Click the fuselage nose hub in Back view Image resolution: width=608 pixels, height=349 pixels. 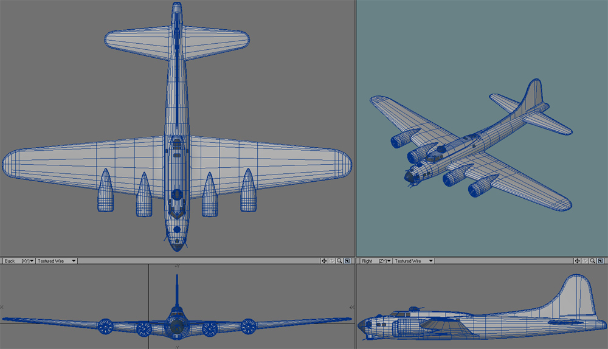click(x=176, y=327)
